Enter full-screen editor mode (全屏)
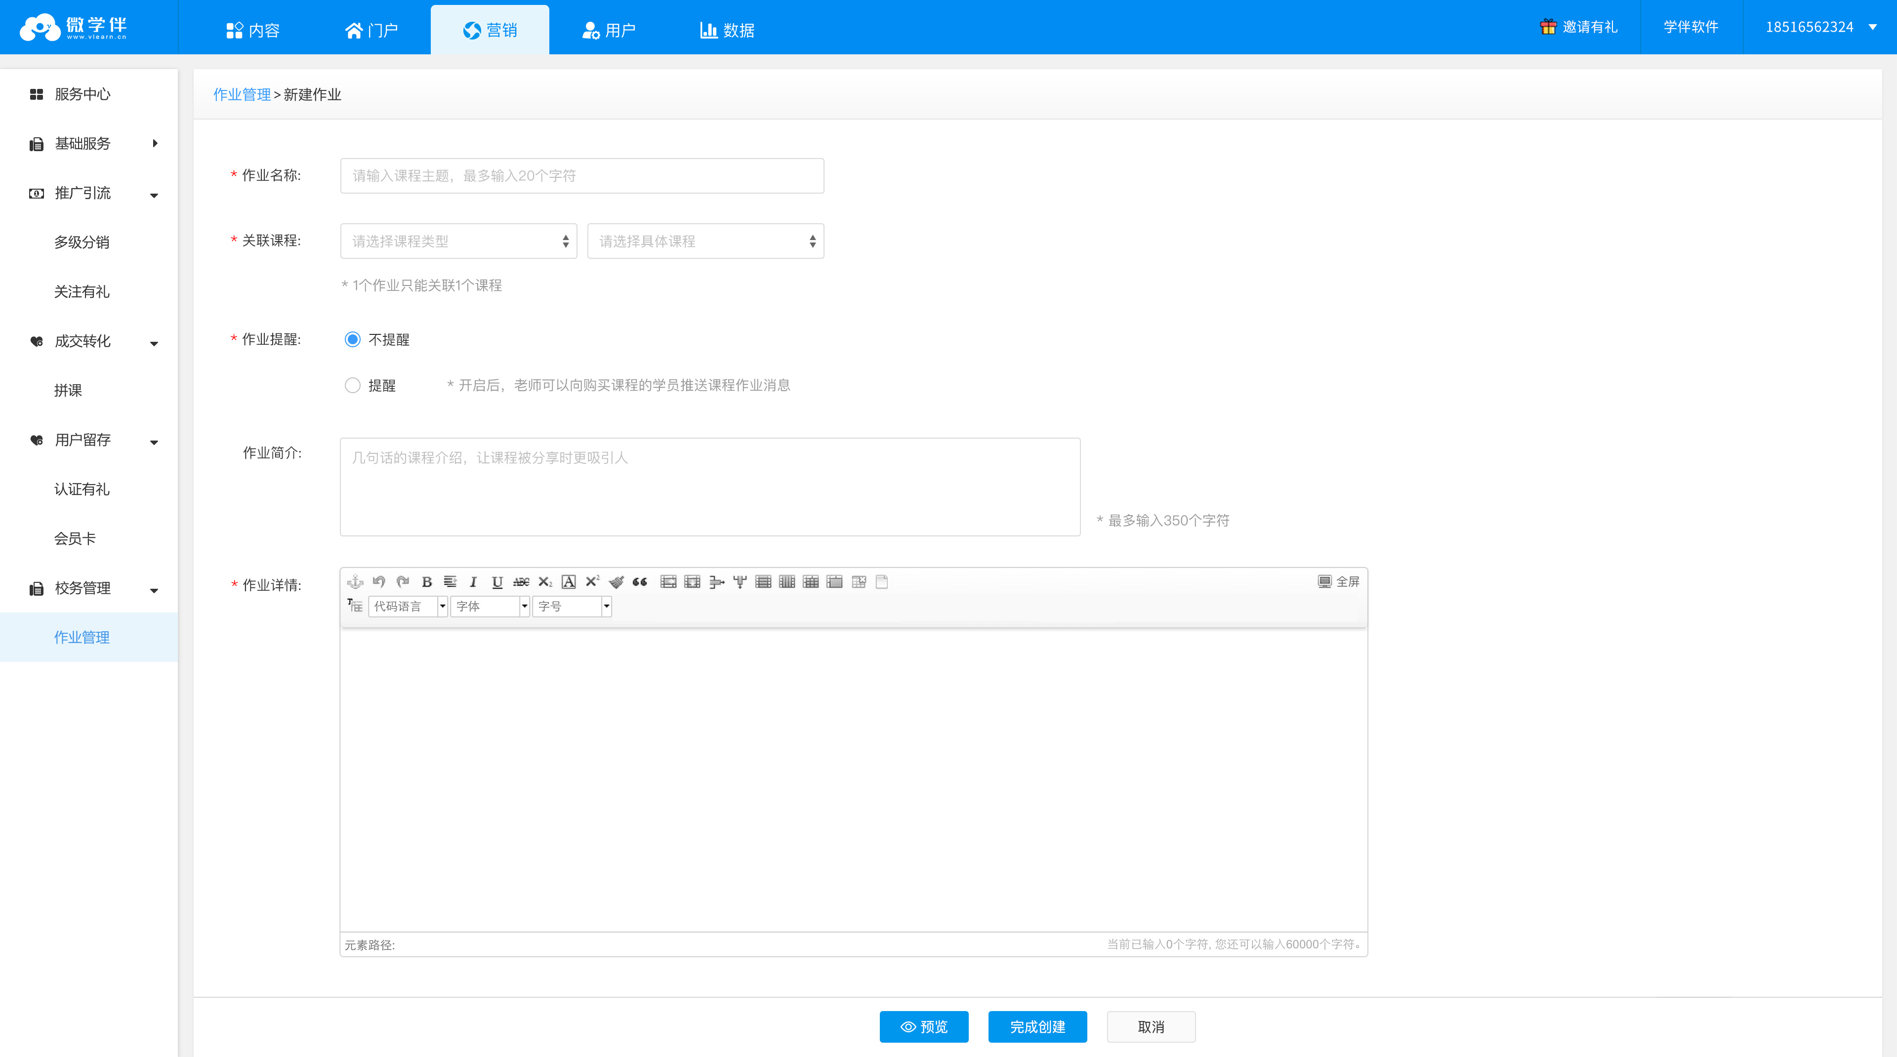The width and height of the screenshot is (1897, 1057). tap(1338, 581)
